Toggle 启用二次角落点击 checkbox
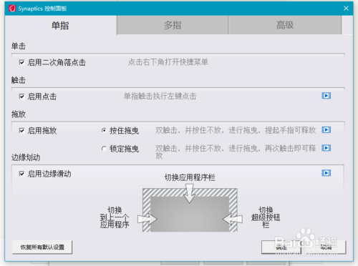The image size is (358, 266). tap(21, 62)
